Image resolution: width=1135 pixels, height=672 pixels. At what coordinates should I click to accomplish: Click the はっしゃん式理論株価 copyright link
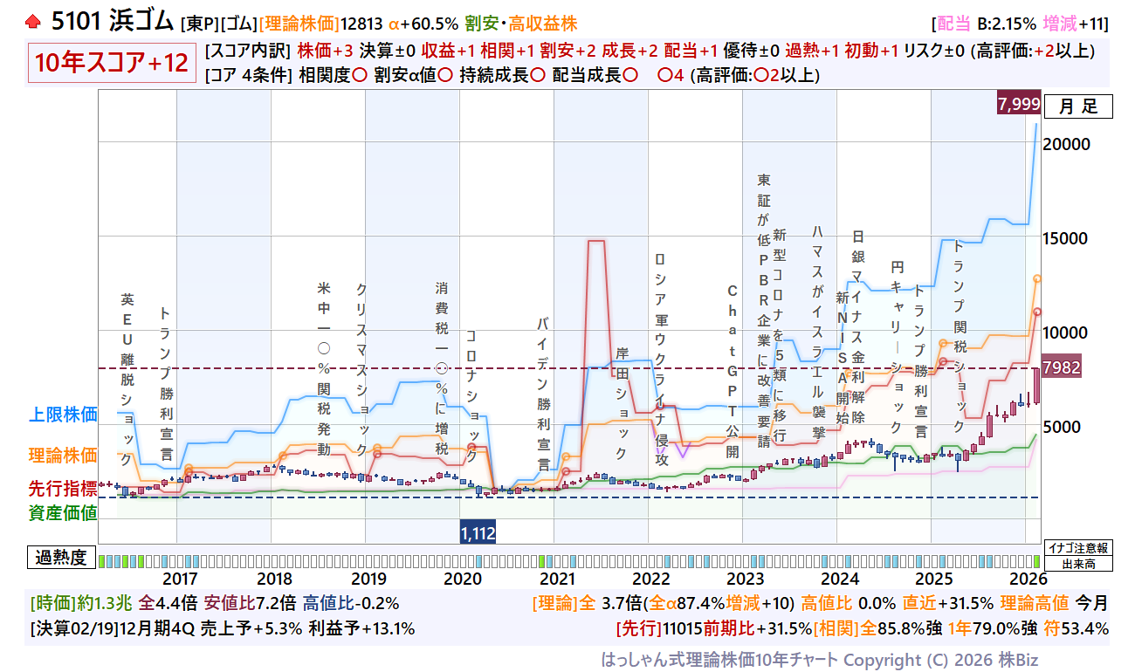pyautogui.click(x=819, y=660)
